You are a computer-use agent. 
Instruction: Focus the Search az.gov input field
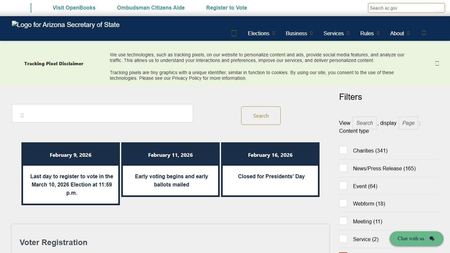[406, 8]
